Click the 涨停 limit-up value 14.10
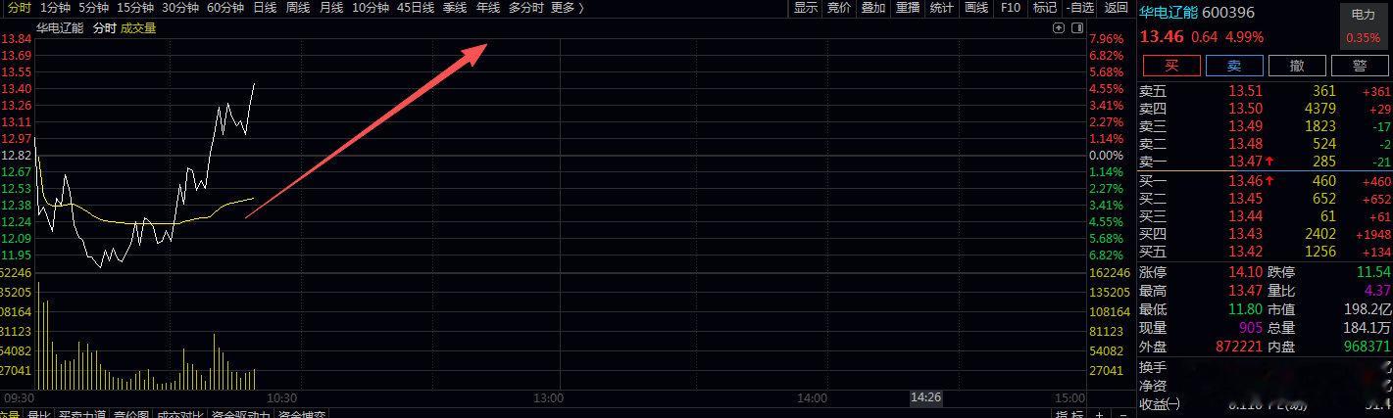The width and height of the screenshot is (1393, 418). [x=1245, y=272]
